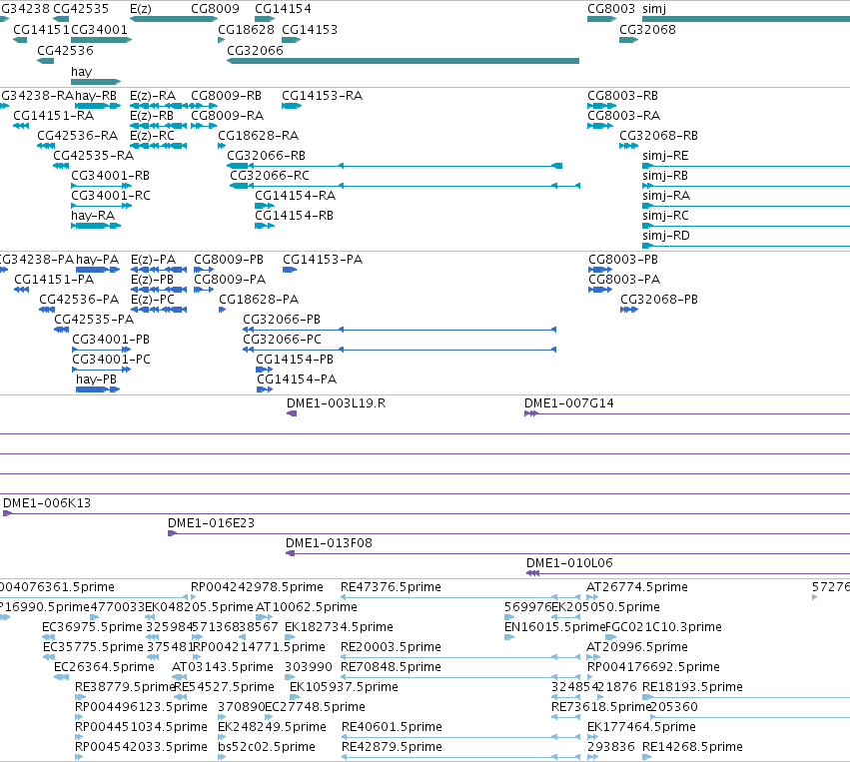Click the EK182734.5prime EST label

(339, 627)
